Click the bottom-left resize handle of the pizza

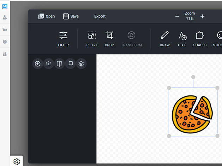(x=169, y=136)
